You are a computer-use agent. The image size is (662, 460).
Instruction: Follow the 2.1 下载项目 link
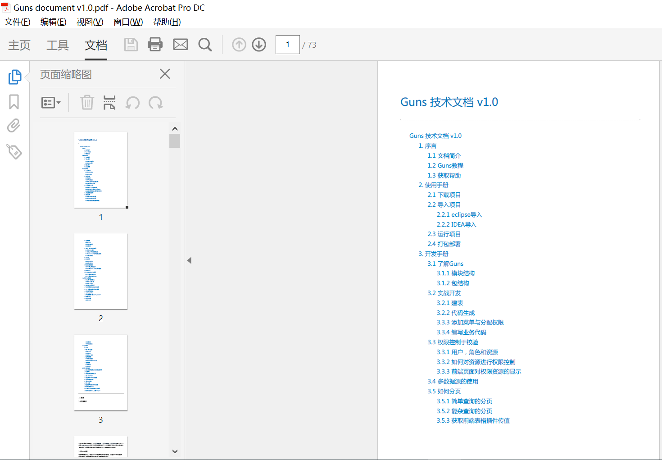click(x=444, y=195)
